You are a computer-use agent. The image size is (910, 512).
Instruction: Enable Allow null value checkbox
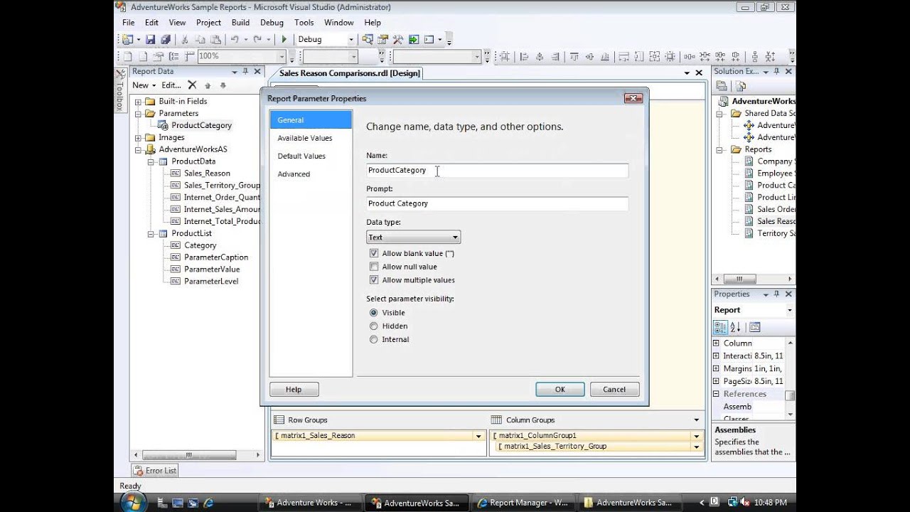point(374,267)
